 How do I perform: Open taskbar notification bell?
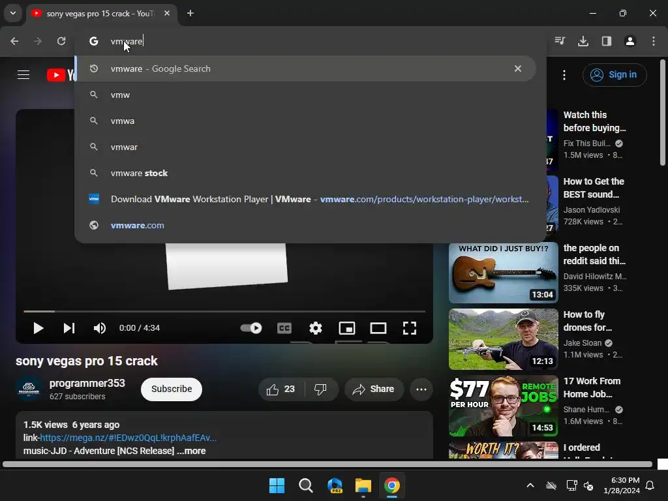650,485
